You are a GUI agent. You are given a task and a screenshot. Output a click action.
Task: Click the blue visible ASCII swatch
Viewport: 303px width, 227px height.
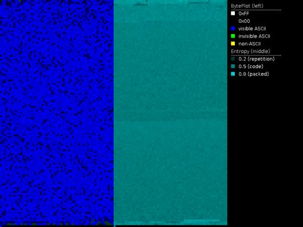coord(233,28)
